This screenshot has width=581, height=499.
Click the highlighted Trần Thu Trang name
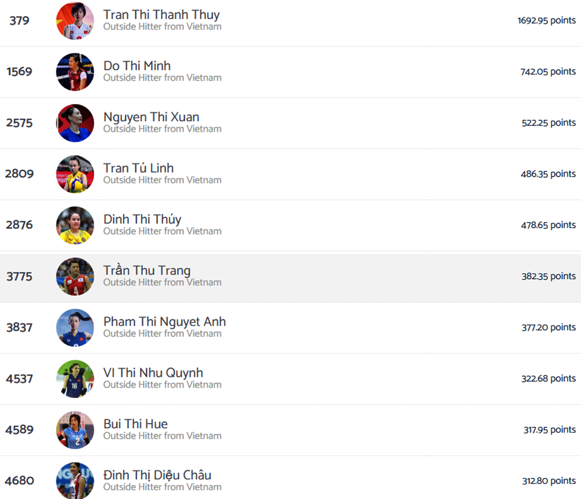tap(147, 271)
